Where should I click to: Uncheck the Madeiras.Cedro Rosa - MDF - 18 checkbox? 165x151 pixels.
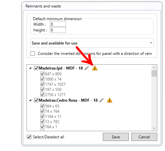click(36, 100)
